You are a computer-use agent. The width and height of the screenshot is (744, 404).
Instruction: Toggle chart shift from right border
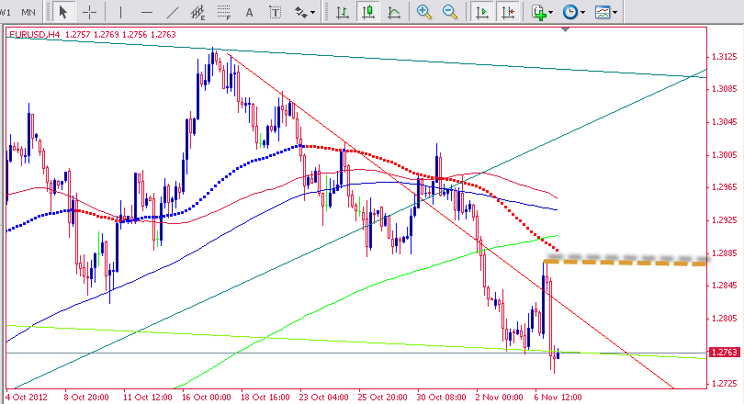click(507, 12)
